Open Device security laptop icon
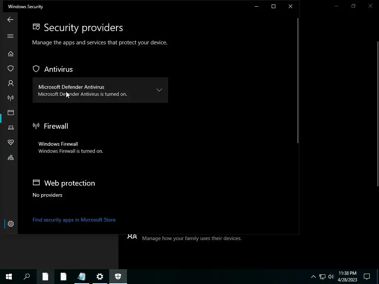Screen dimensions: 379x284 pyautogui.click(x=11, y=128)
